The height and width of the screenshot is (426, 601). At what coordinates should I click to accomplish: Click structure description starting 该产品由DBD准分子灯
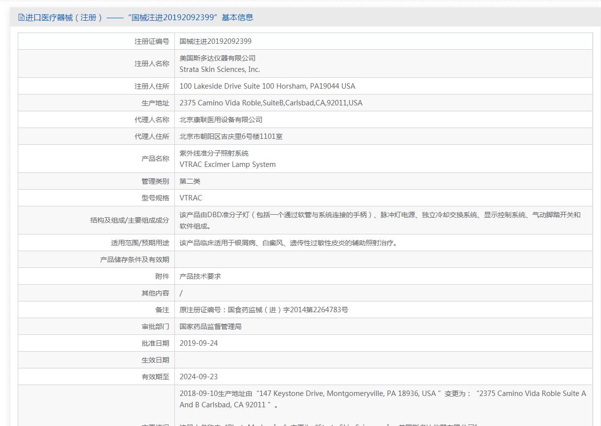pos(380,220)
